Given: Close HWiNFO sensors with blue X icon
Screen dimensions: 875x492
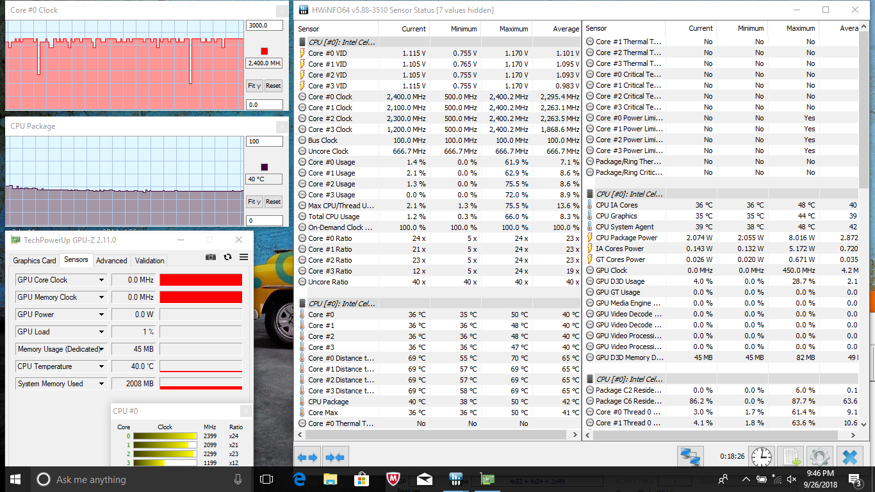Looking at the screenshot, I should click(x=849, y=457).
